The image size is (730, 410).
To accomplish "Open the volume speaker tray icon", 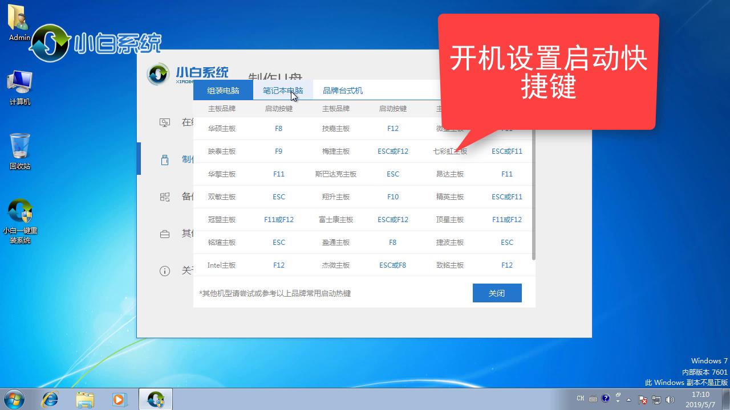I will 670,399.
